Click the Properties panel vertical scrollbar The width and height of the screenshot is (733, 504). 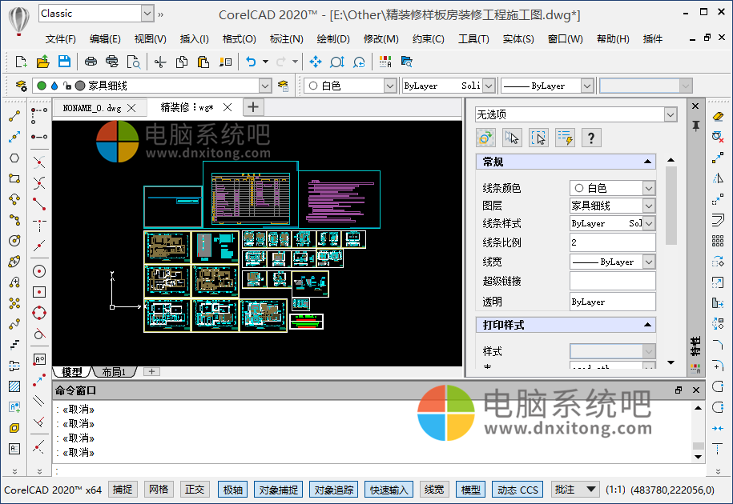coord(671,206)
